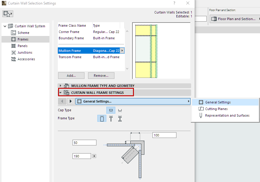Select the Junctions icon in tree
The height and width of the screenshot is (182, 260).
click(x=13, y=52)
